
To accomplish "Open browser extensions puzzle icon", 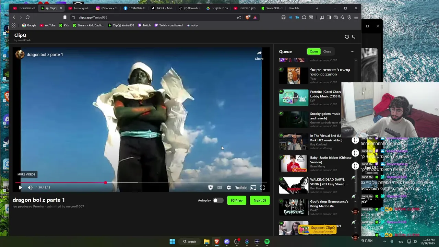I will (x=304, y=17).
